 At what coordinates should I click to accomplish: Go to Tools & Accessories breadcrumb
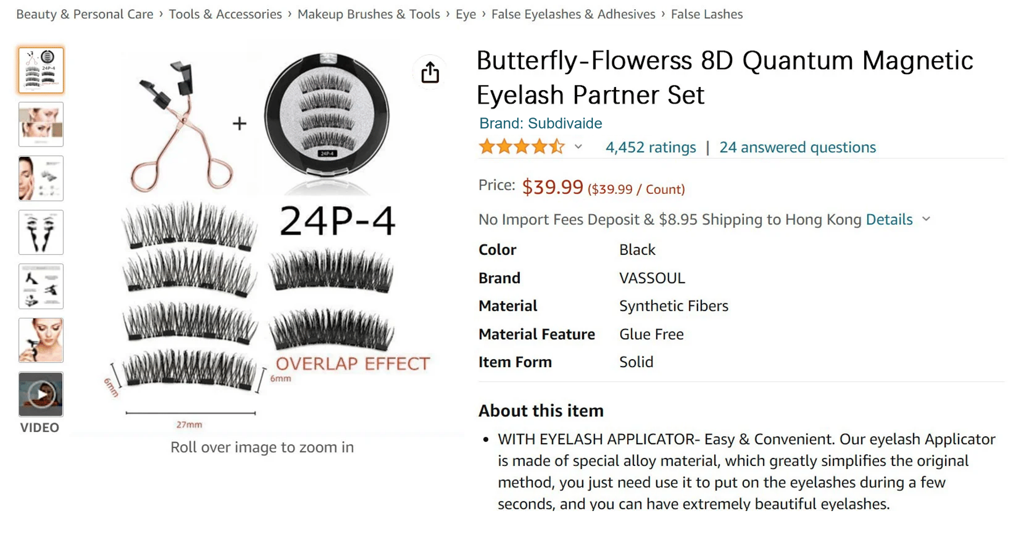225,14
